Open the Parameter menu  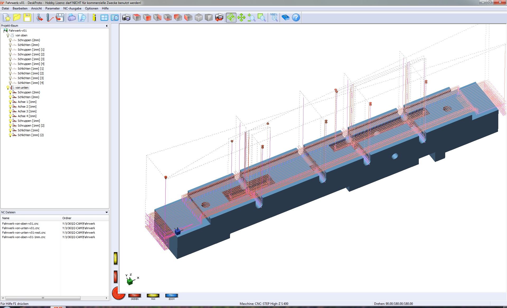click(53, 8)
